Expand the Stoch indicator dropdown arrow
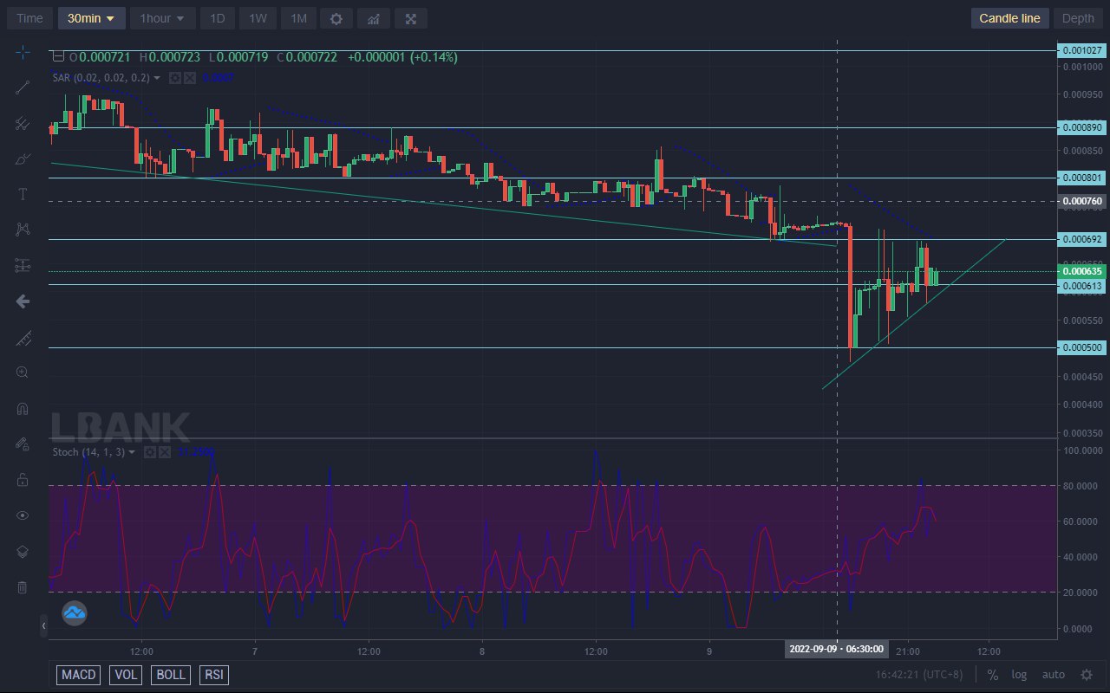Image resolution: width=1110 pixels, height=693 pixels. click(132, 452)
